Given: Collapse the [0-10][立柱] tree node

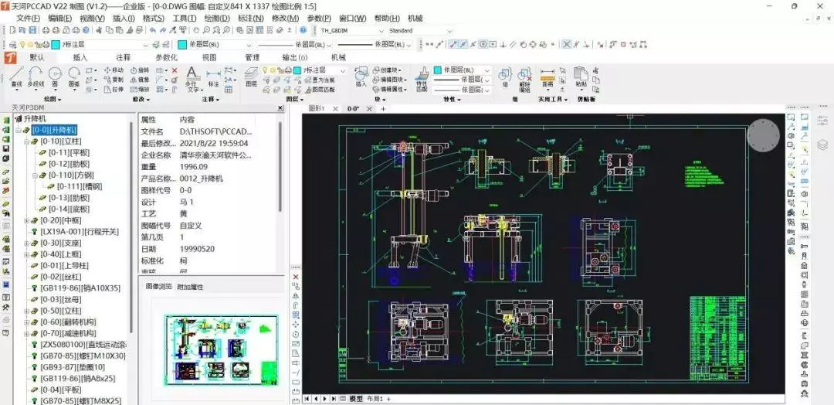Looking at the screenshot, I should [27, 141].
